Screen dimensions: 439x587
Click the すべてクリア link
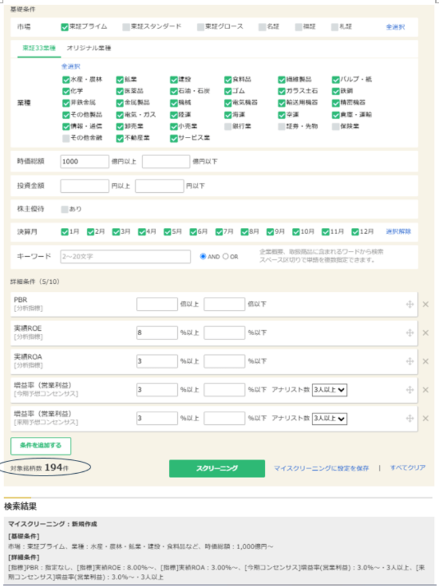point(408,468)
